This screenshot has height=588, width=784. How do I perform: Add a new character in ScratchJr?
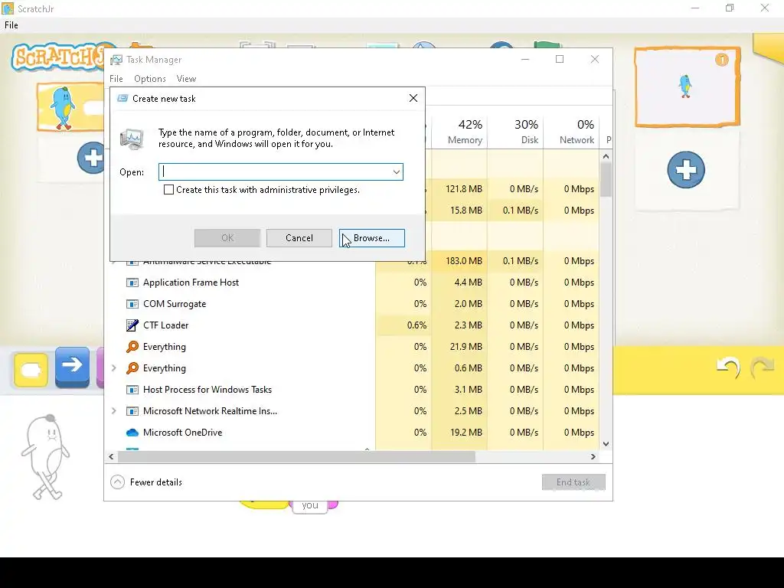[91, 158]
